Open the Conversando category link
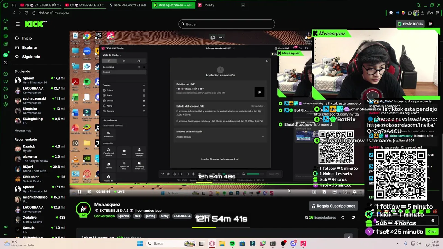 point(105,216)
